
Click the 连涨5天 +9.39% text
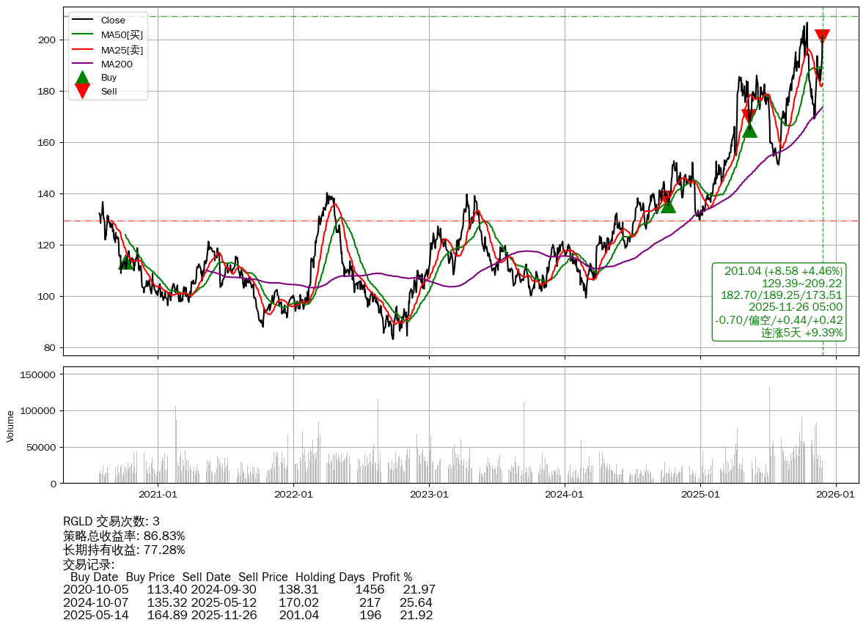tap(801, 333)
